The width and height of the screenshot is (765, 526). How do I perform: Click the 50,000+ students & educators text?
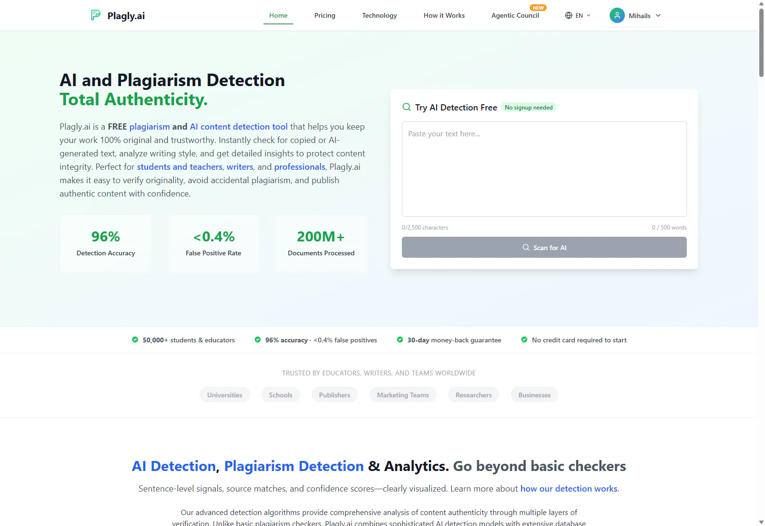(x=189, y=340)
